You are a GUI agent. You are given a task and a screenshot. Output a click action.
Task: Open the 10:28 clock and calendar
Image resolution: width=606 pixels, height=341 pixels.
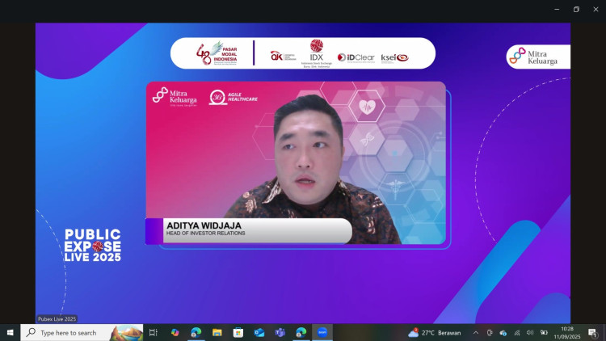coord(567,332)
